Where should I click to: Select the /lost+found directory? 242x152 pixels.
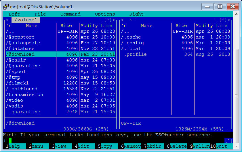(x=60, y=89)
